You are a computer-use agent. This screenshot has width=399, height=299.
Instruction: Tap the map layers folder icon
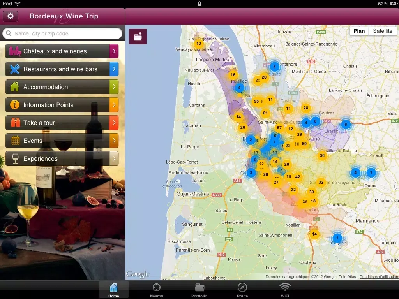click(x=138, y=37)
